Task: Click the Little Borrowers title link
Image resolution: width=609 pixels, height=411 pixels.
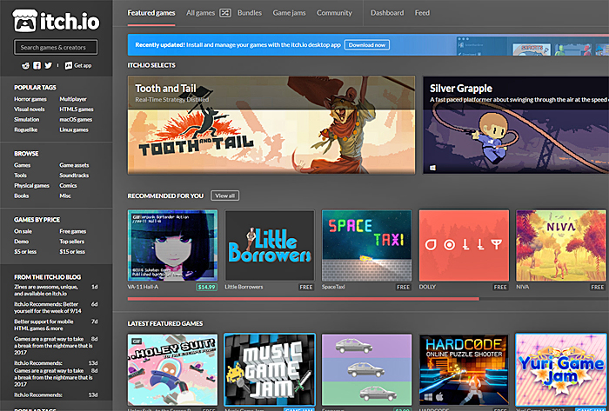Action: click(244, 287)
